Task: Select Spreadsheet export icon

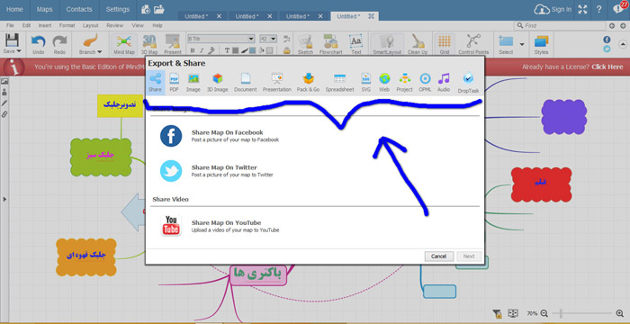Action: pyautogui.click(x=340, y=83)
